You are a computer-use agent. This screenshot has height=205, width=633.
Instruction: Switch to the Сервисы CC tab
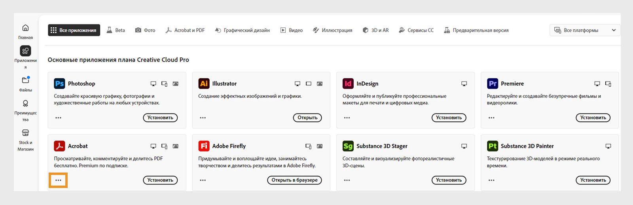pos(416,30)
